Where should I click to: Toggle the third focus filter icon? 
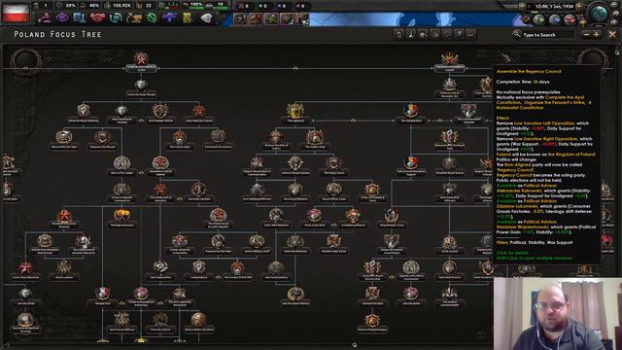[x=423, y=35]
